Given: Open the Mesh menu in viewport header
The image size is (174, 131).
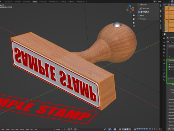Looking at the screenshot, I should click(x=17, y=129).
